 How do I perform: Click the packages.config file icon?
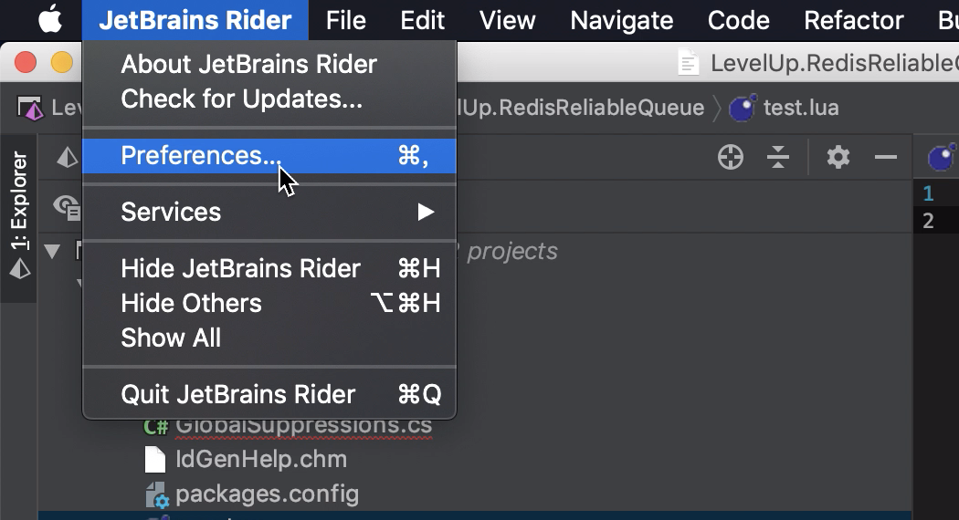pos(156,495)
